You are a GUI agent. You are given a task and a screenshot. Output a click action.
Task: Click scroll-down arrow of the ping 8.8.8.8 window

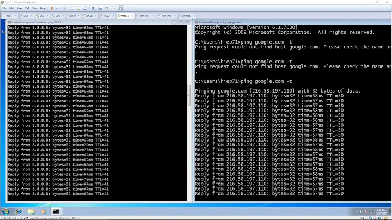[189, 199]
